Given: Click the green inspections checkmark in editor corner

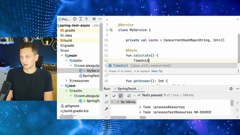Looking at the screenshot, I should [x=237, y=19].
